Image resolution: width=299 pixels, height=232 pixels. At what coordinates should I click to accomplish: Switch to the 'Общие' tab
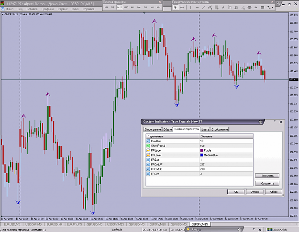pyautogui.click(x=167, y=130)
